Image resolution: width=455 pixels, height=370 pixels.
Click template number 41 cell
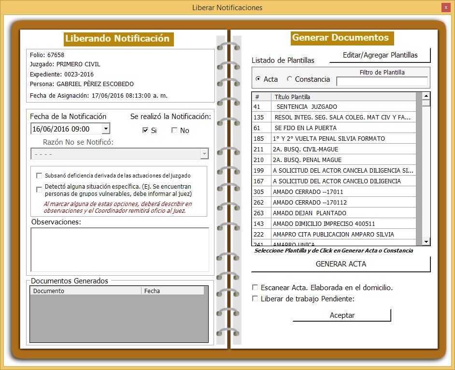261,107
